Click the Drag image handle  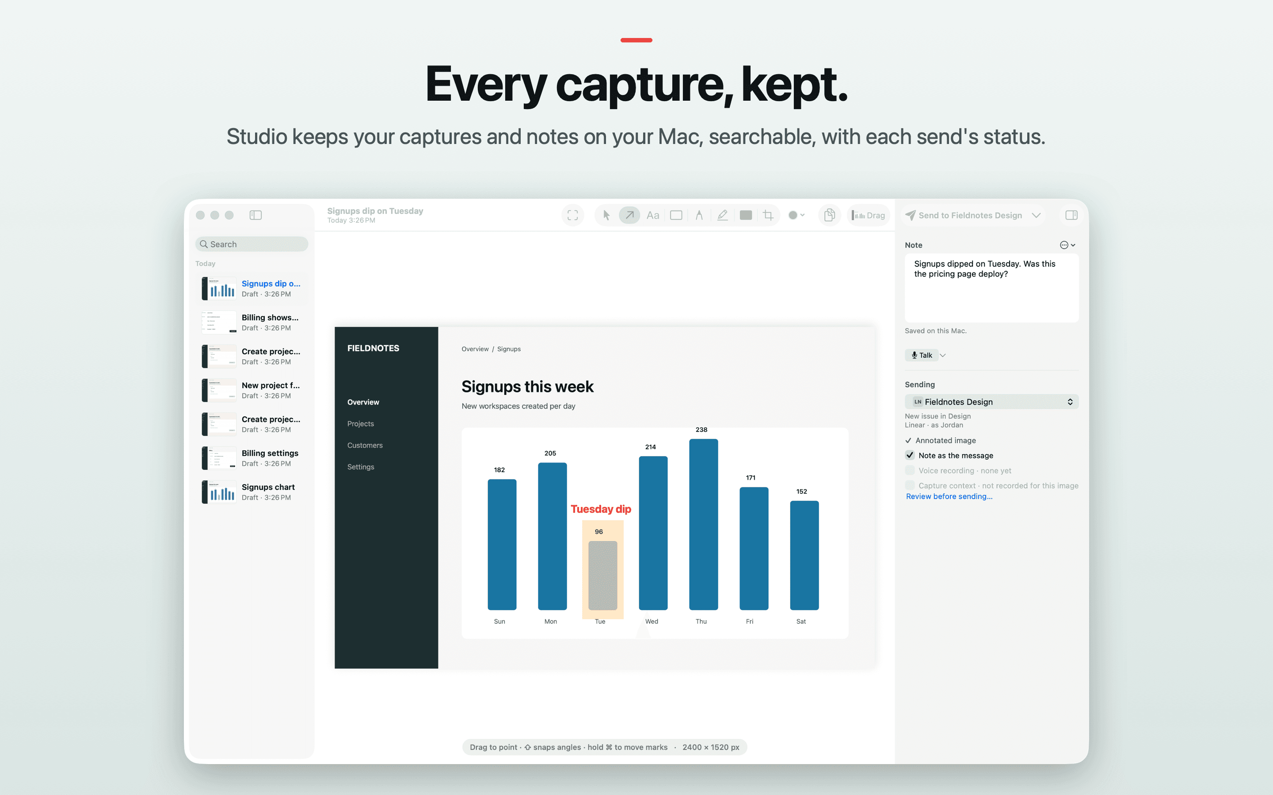pos(868,215)
